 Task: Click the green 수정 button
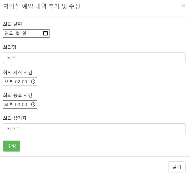click(12, 146)
